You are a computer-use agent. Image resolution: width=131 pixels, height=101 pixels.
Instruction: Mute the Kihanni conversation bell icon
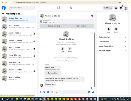coord(109,29)
